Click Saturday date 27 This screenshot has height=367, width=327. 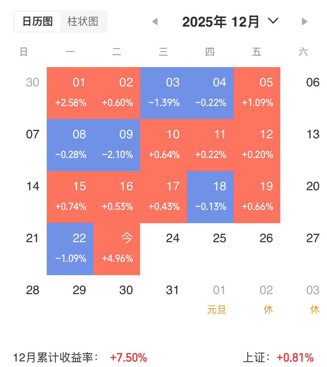[313, 238]
